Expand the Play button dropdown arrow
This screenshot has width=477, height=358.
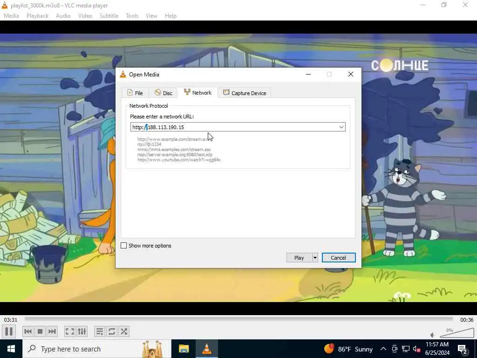tap(315, 257)
